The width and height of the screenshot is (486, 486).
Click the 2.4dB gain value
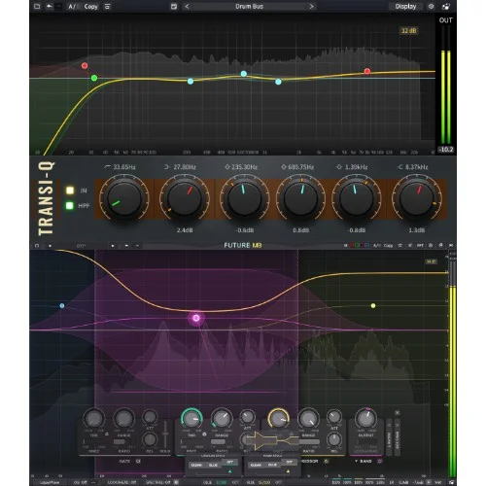click(185, 230)
